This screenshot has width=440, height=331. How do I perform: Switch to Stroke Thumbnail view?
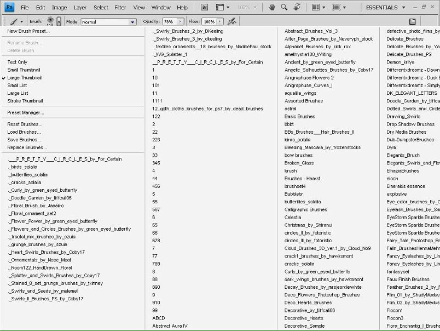tap(25, 101)
